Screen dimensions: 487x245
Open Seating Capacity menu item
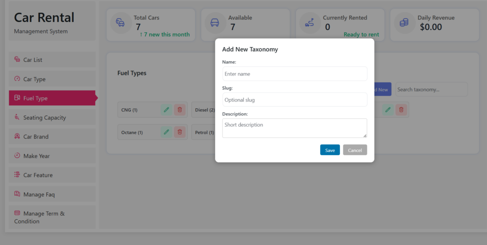coord(52,117)
